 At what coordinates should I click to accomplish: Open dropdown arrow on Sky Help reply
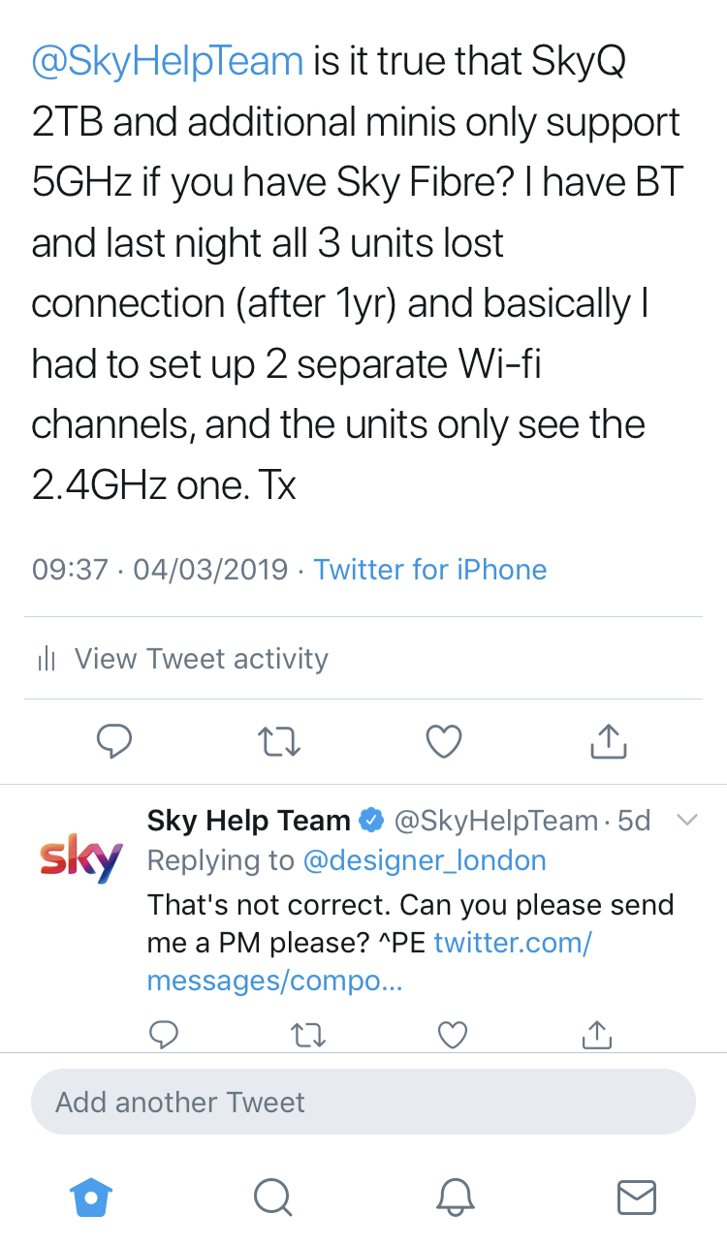pyautogui.click(x=686, y=821)
